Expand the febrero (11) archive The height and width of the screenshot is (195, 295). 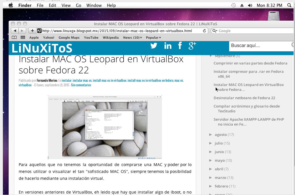pyautogui.click(x=210, y=186)
